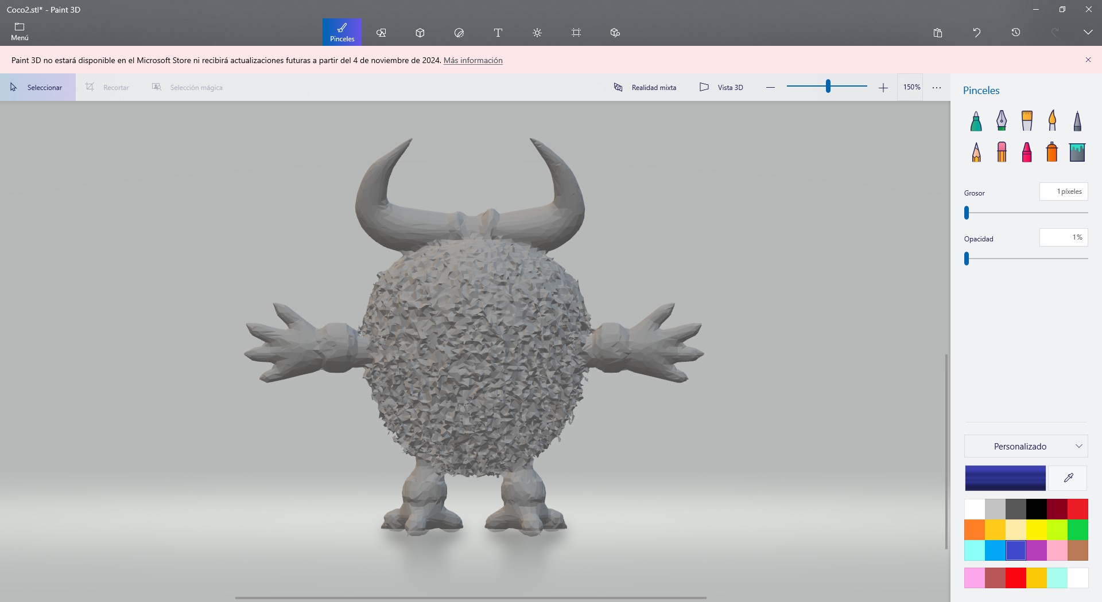Viewport: 1102px width, 602px height.
Task: Pick the custom mint green swatch
Action: 1057,578
